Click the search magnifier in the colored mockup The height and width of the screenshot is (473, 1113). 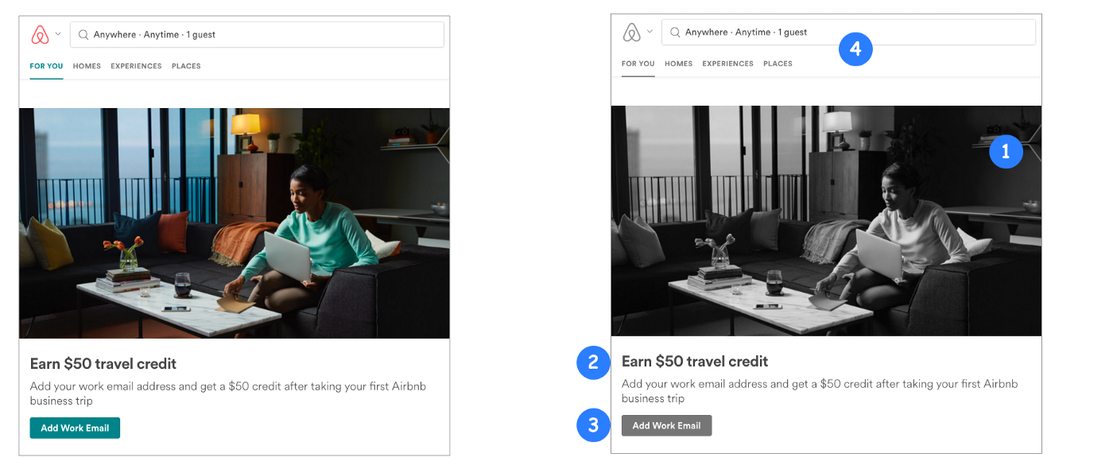click(83, 35)
